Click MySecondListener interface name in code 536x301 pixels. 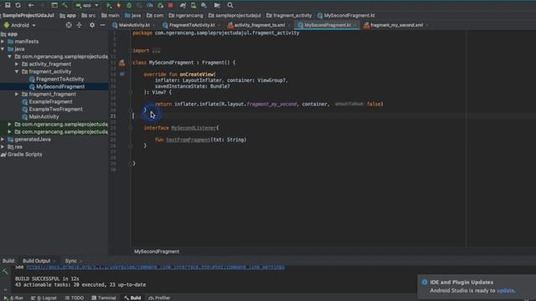(193, 128)
